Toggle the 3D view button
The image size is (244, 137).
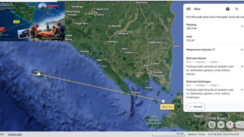click(x=221, y=125)
